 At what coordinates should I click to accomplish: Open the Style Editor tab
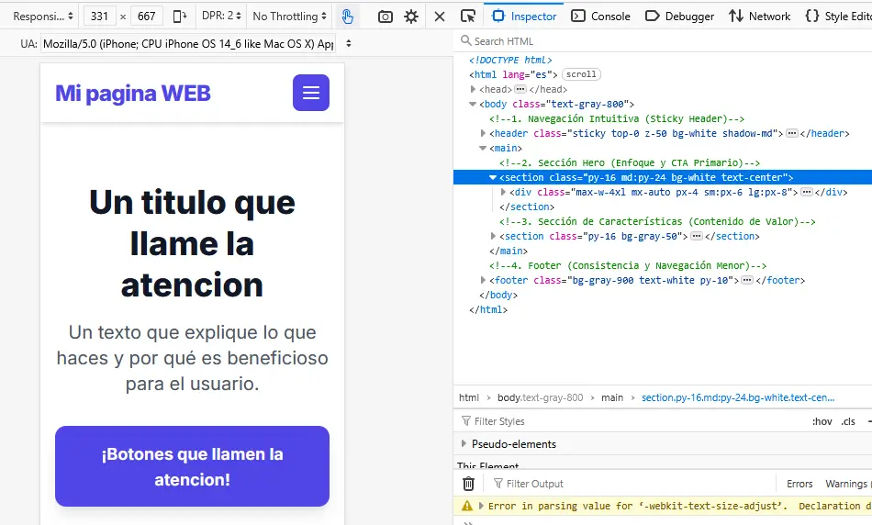click(x=837, y=17)
